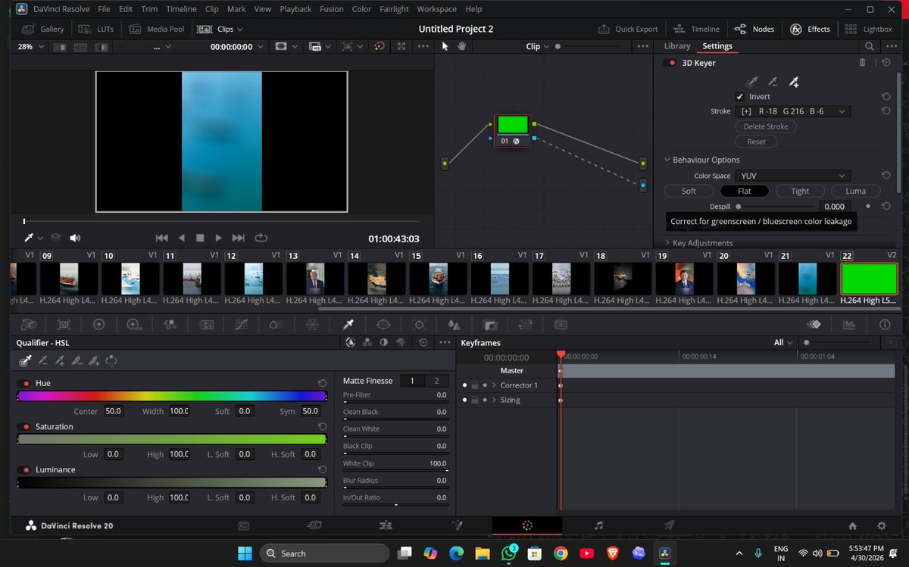The width and height of the screenshot is (909, 567).
Task: Delete the 3D Keyer effect
Action: 862,63
